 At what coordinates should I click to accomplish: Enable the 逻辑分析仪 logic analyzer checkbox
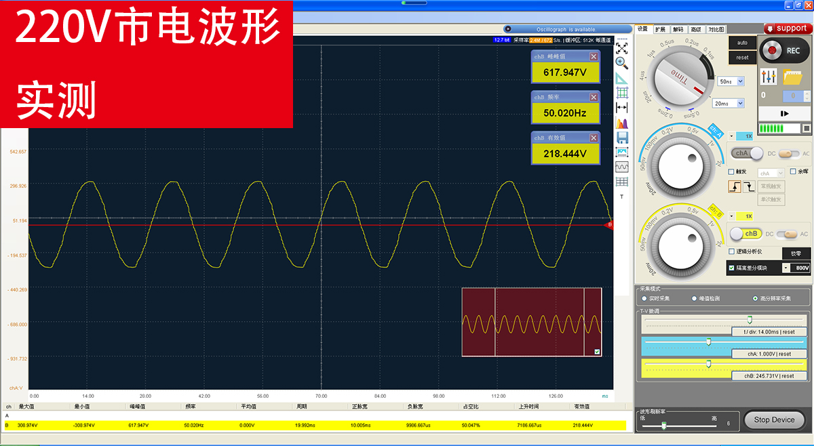(731, 251)
